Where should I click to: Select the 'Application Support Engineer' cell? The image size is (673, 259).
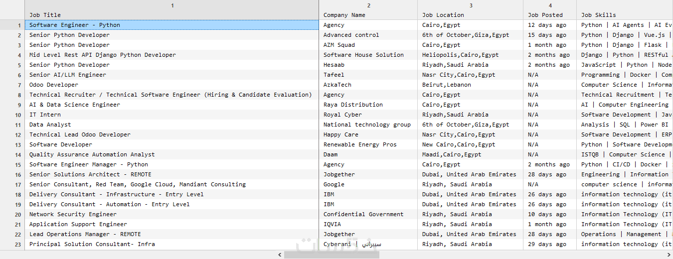pos(172,224)
